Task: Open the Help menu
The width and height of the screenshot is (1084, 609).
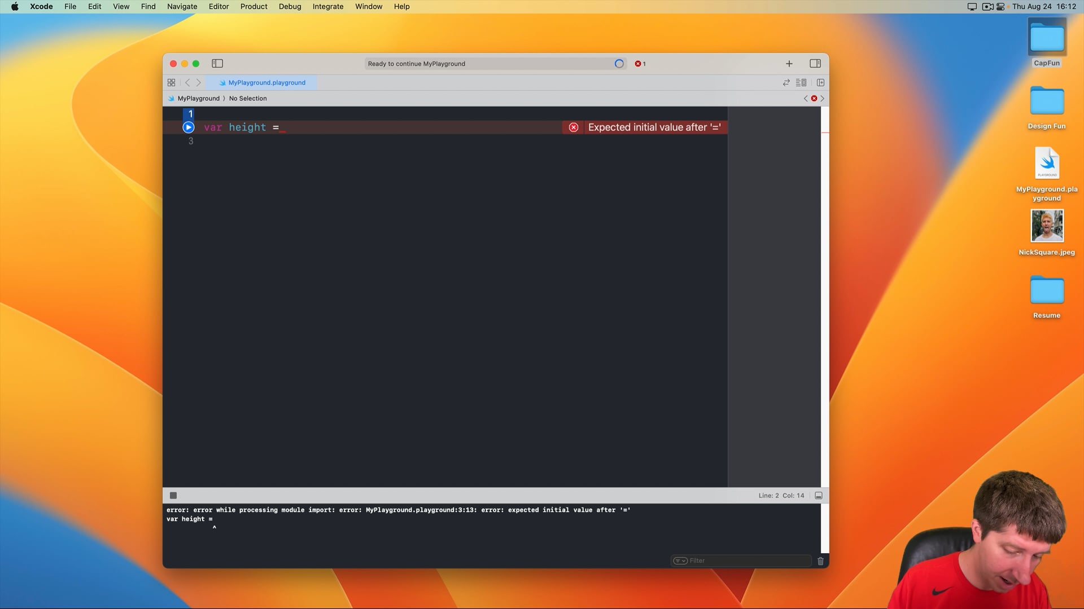Action: pyautogui.click(x=401, y=7)
